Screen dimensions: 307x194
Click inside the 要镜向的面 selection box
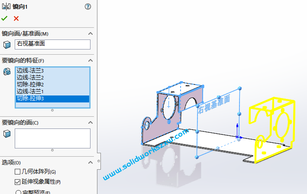coord(52,138)
